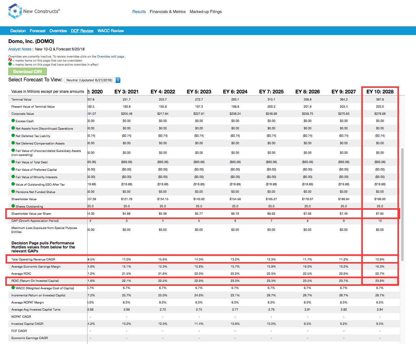This screenshot has height=344, width=416.
Task: Open the Analyst Notes link
Action: (x=20, y=49)
